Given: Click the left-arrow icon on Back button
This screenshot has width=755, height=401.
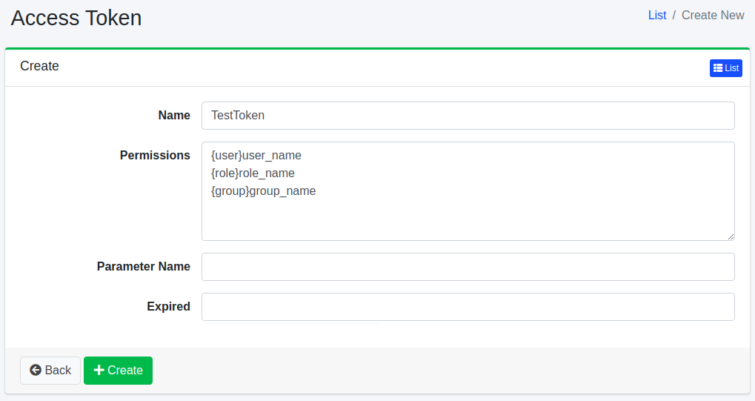Looking at the screenshot, I should click(x=36, y=371).
